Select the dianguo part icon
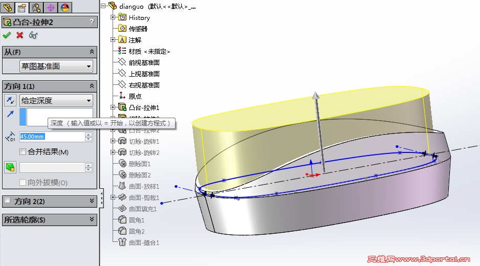This screenshot has width=480, height=266. 113,6
